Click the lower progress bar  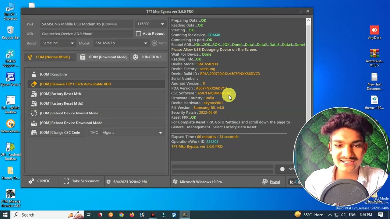point(222,172)
